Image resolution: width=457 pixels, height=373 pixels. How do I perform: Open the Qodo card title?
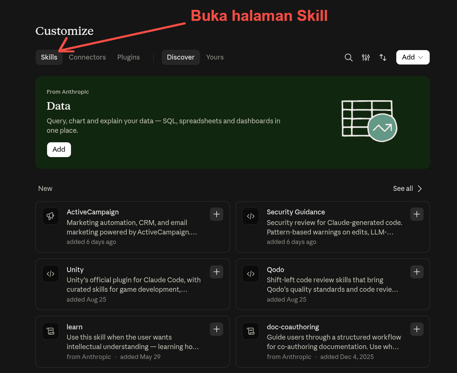(276, 269)
